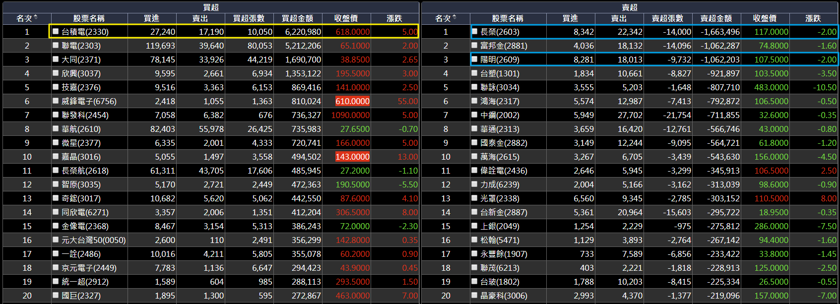This screenshot has height=304, width=840.
Task: Open stock 奇鋐(3017)
Action: [x=81, y=198]
